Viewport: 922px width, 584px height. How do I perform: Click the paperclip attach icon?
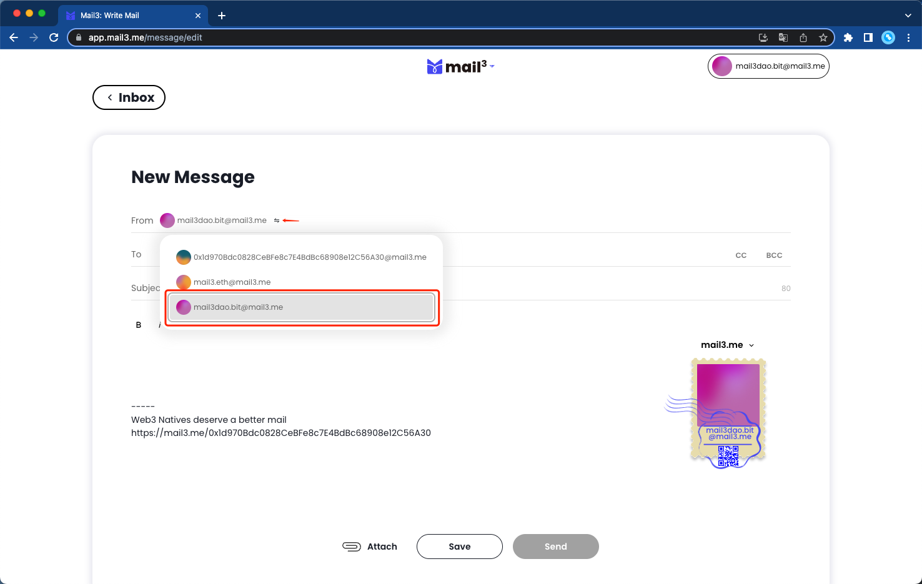pos(352,547)
